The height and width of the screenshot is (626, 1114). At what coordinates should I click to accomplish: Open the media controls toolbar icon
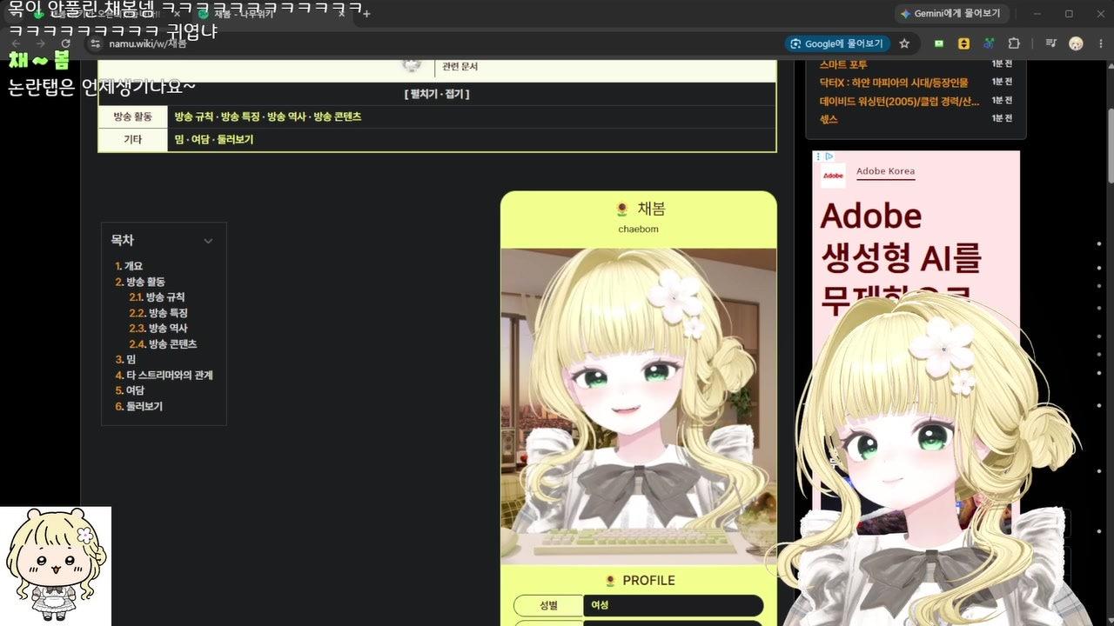pyautogui.click(x=1051, y=43)
